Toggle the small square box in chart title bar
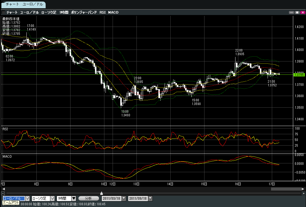This screenshot has height=207, width=306. point(3,12)
